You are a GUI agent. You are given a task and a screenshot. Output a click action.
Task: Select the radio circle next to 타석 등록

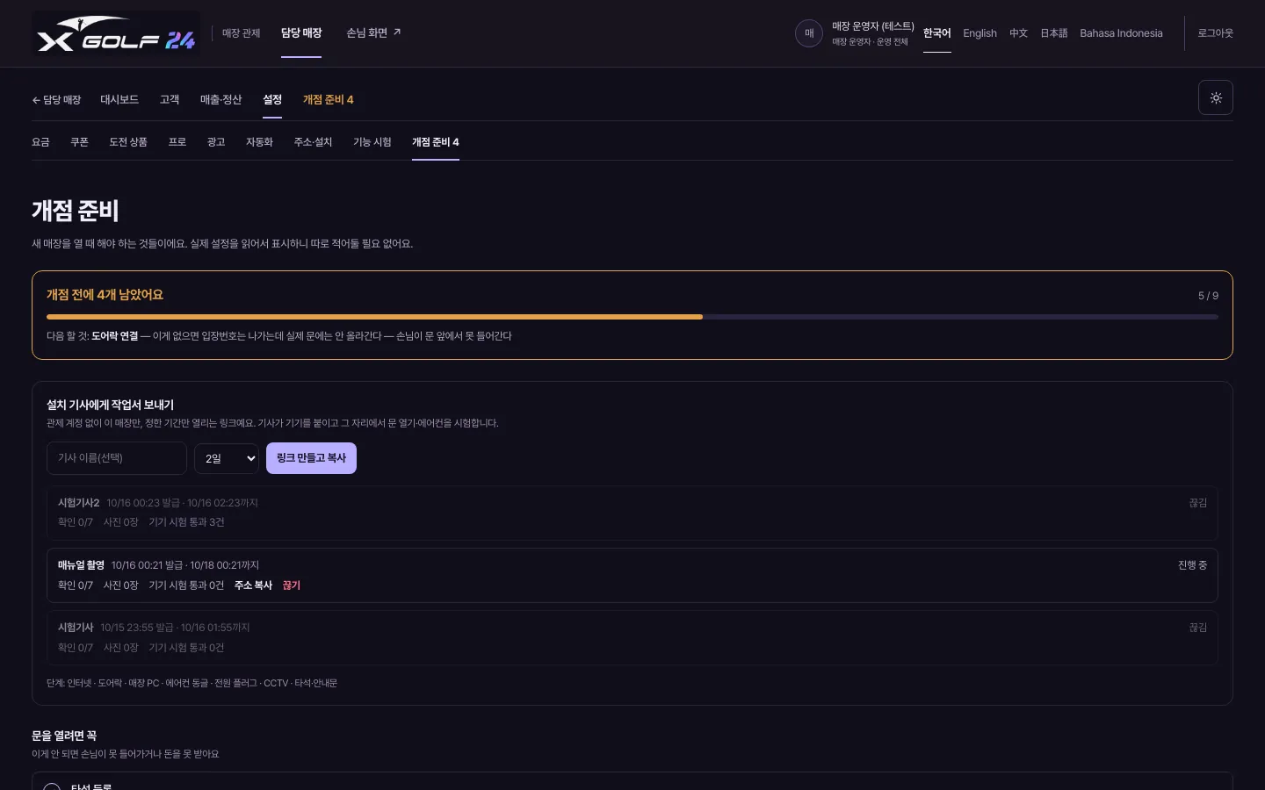[52, 786]
